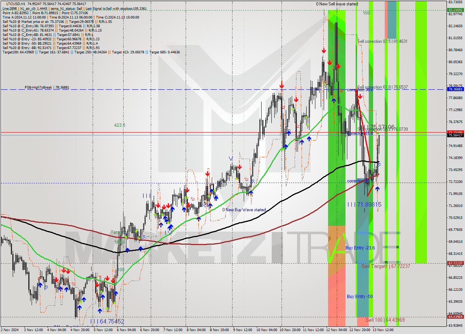Click the blue 78.36881 price tag
The width and height of the screenshot is (465, 334).
click(x=455, y=89)
